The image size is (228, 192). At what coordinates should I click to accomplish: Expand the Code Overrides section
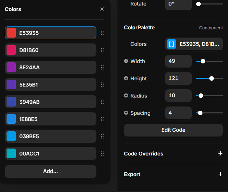(220, 154)
